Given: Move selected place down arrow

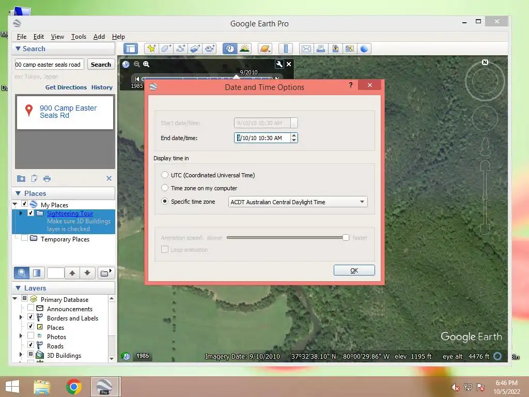Looking at the screenshot, I should 87,273.
